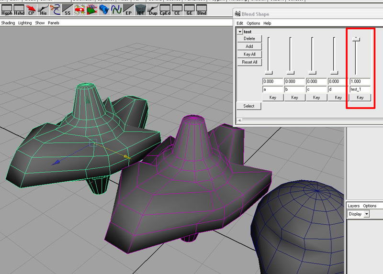This screenshot has height=274, width=383.
Task: Click the target name field 'd'
Action: coord(338,89)
